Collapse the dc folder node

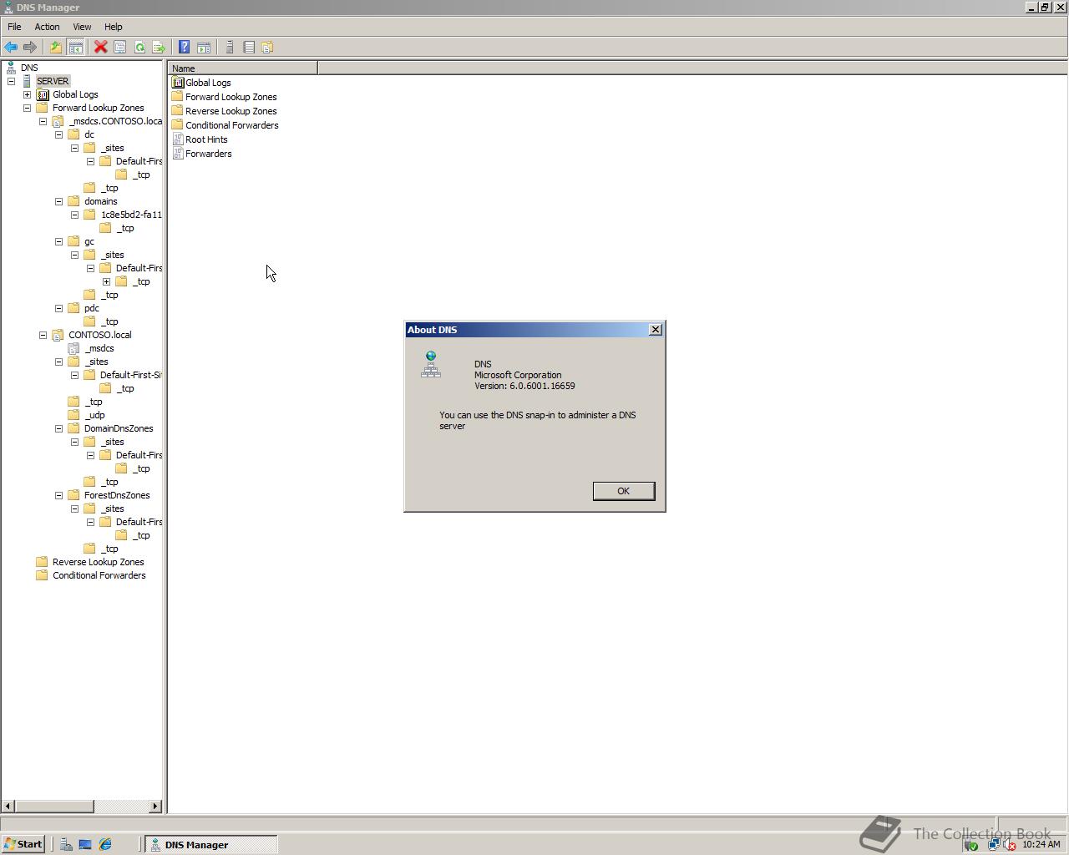(58, 134)
